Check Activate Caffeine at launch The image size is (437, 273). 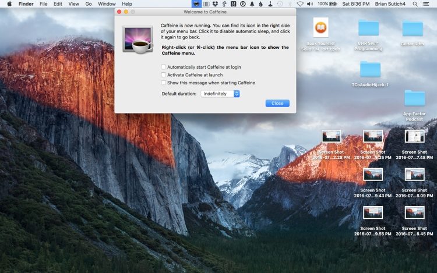[164, 75]
